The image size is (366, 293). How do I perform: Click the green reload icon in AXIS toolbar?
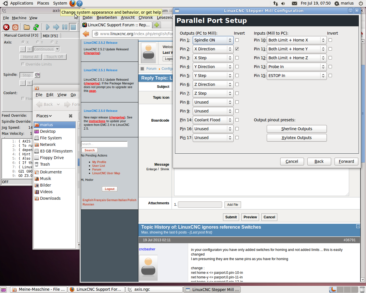[36, 27]
